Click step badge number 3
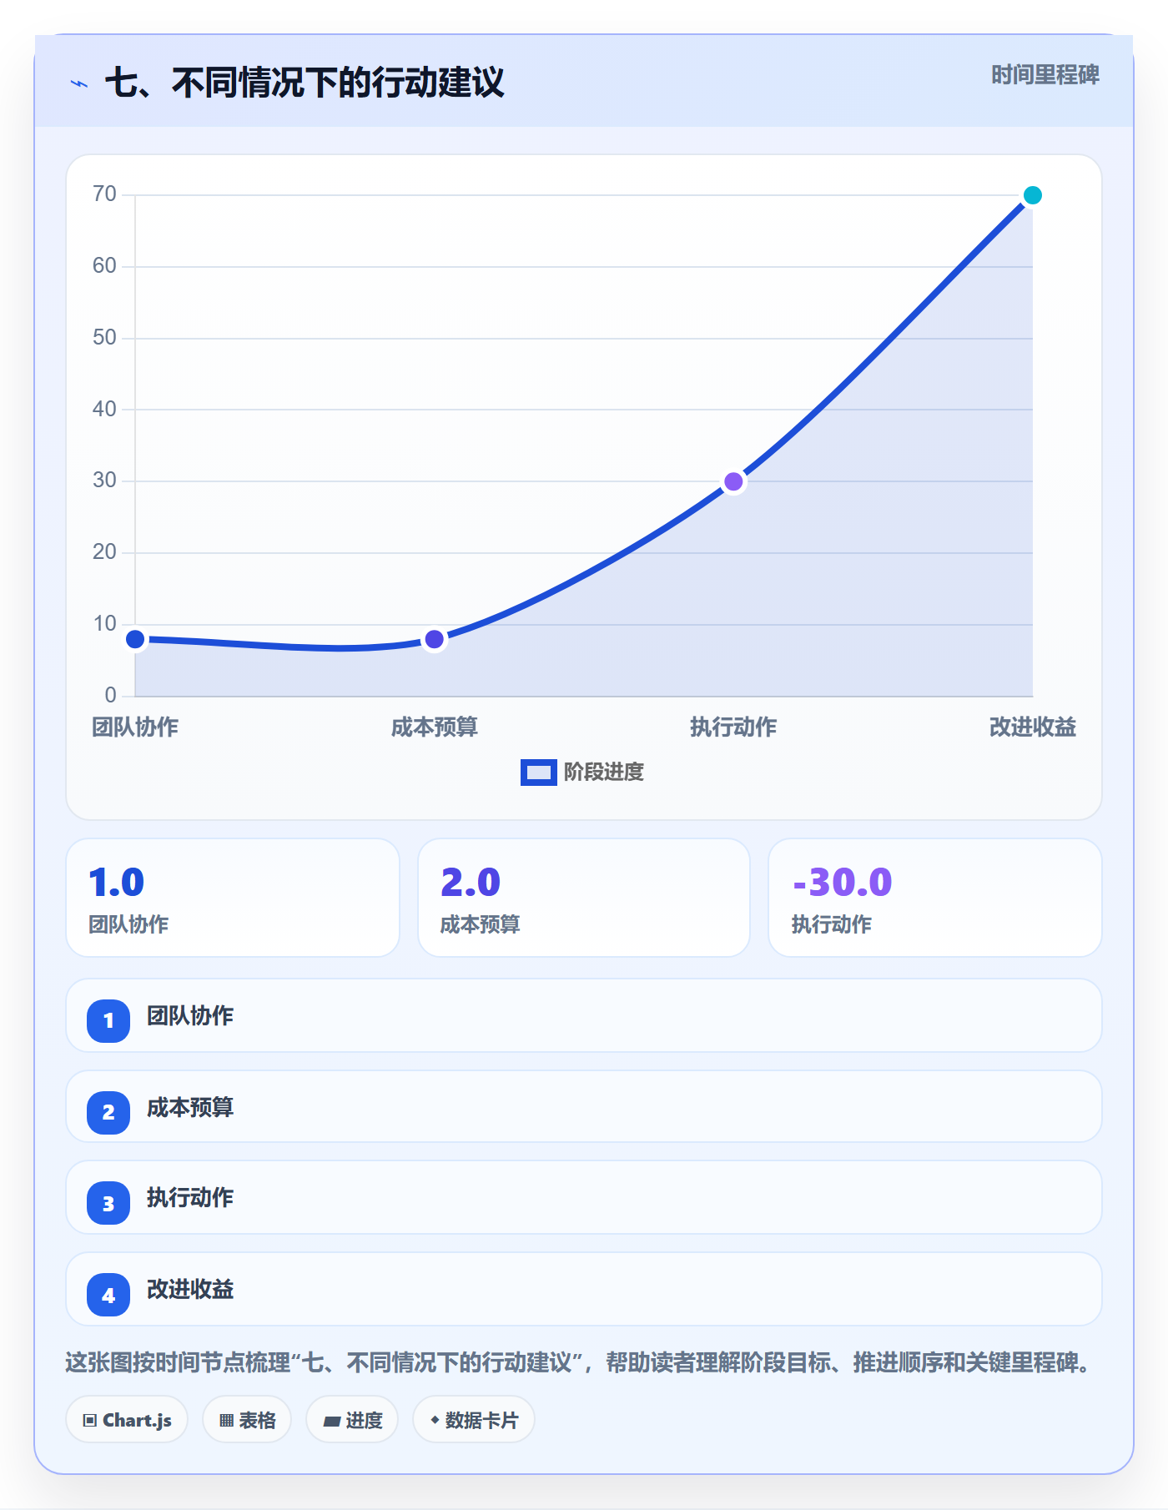 (x=108, y=1203)
